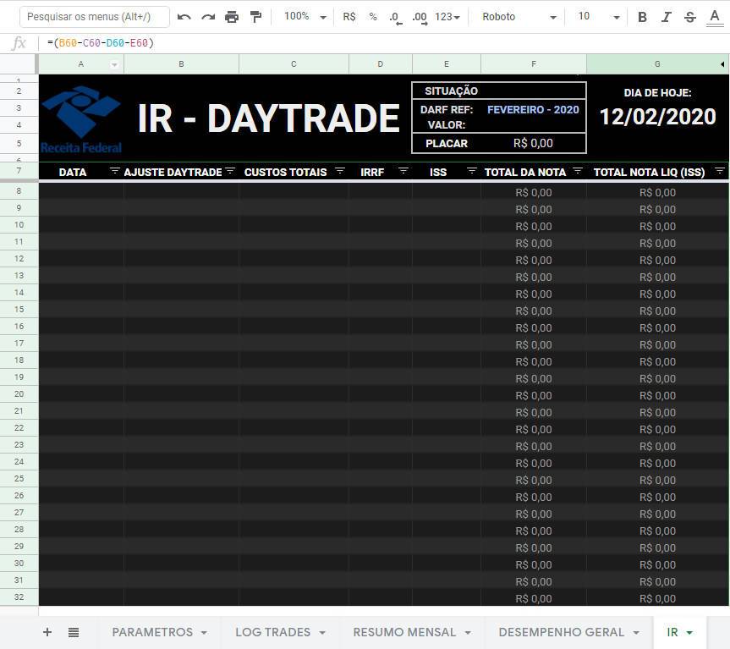Open the text color picker
The image size is (730, 649).
click(x=715, y=17)
